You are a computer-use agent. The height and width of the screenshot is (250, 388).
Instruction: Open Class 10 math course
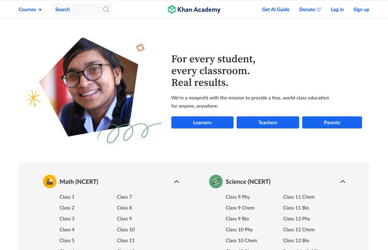pyautogui.click(x=126, y=229)
